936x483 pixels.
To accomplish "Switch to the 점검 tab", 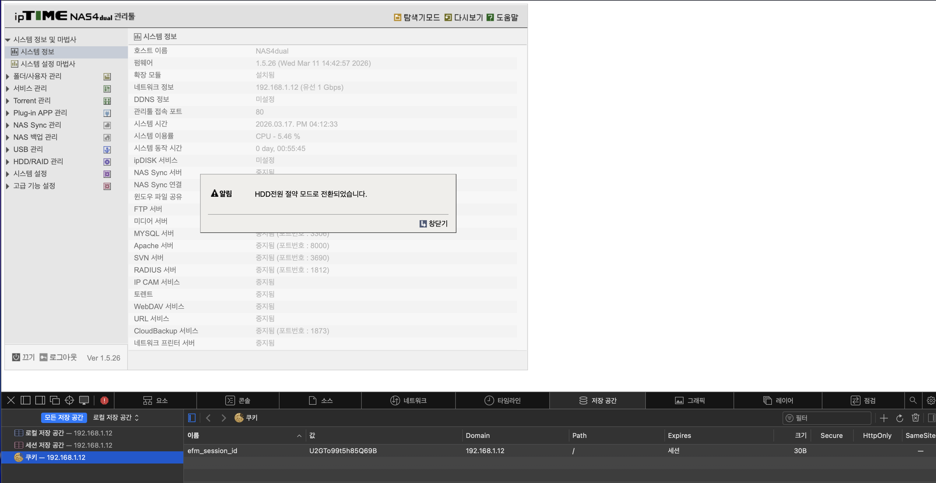I will click(863, 400).
